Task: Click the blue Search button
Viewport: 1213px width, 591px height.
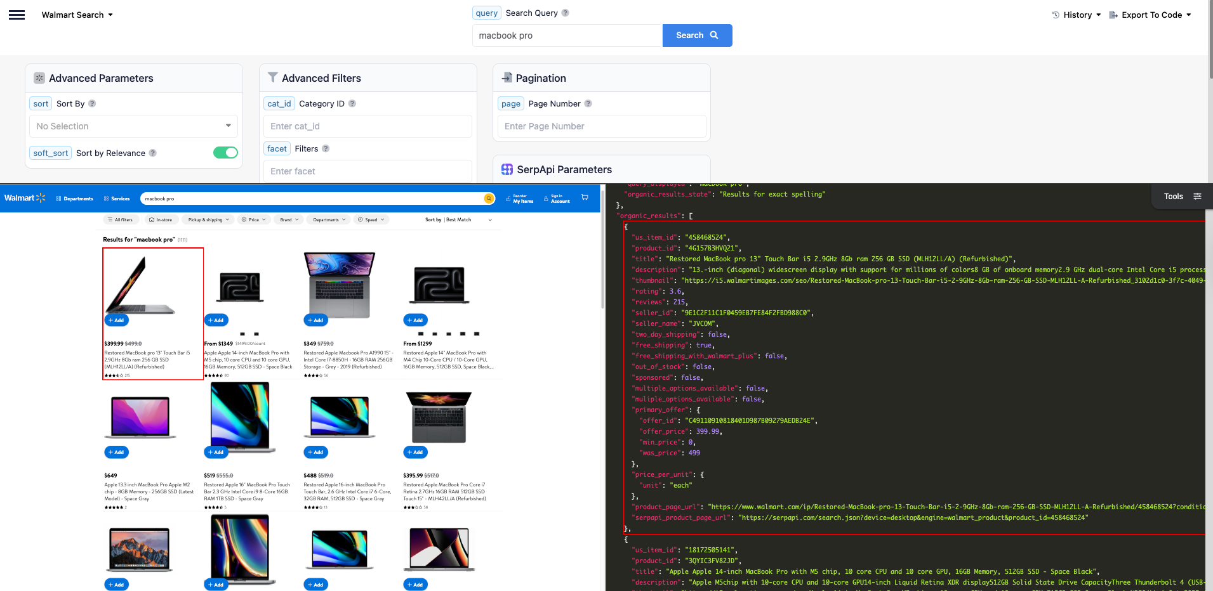Action: [697, 36]
